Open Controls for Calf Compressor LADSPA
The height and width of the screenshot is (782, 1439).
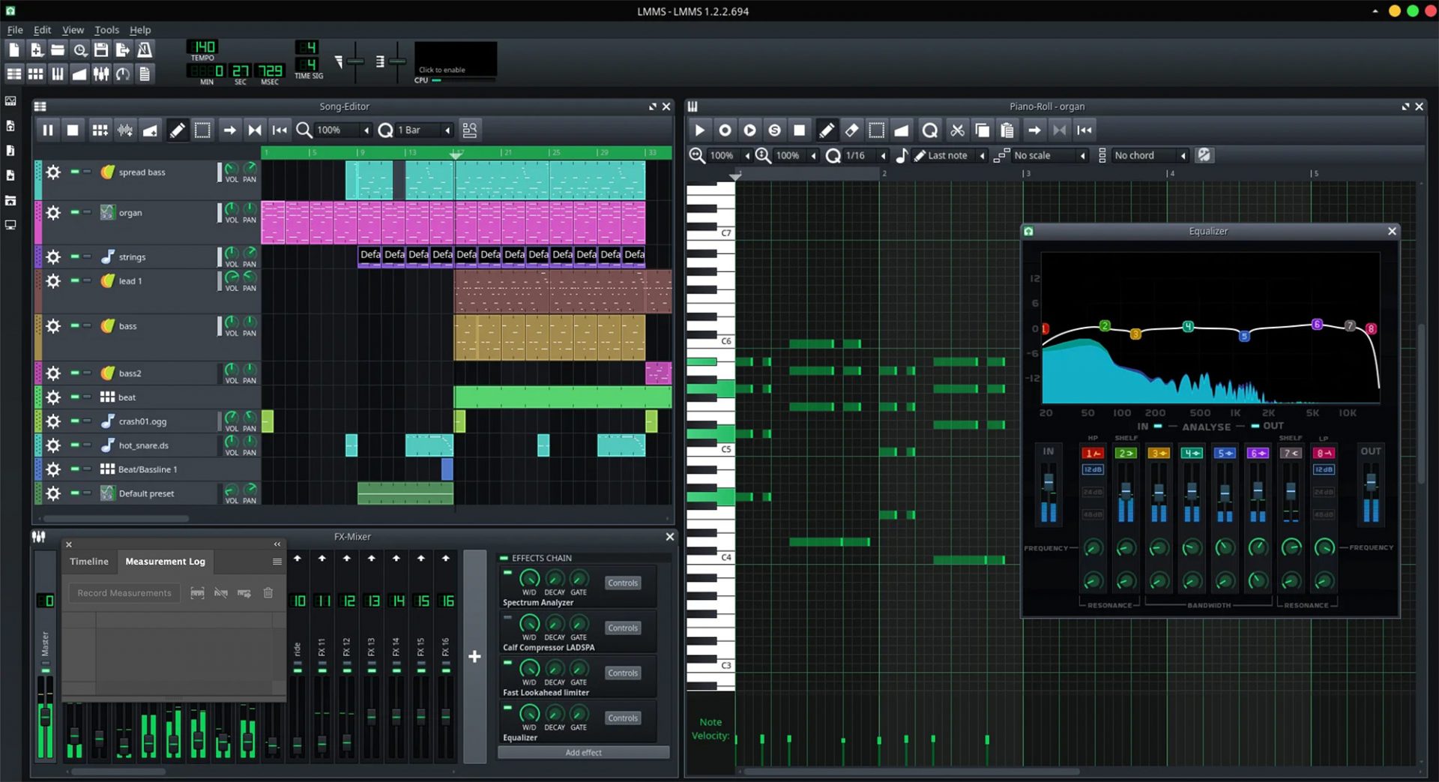622,628
